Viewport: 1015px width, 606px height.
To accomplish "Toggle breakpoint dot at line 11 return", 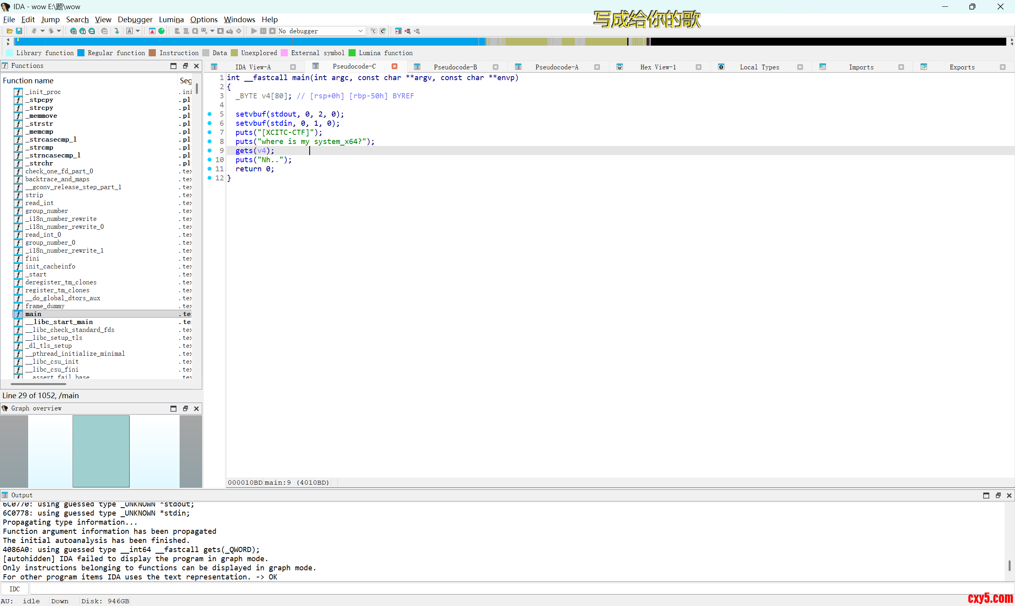I will point(210,169).
